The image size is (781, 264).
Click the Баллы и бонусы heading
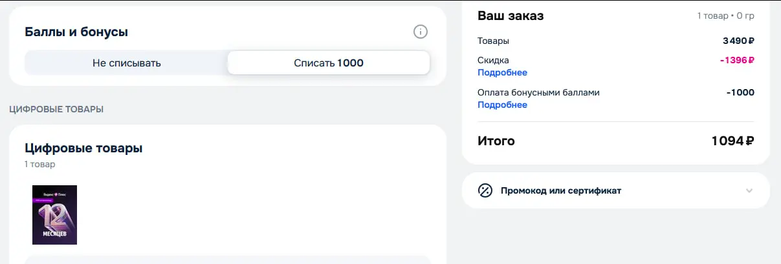76,32
